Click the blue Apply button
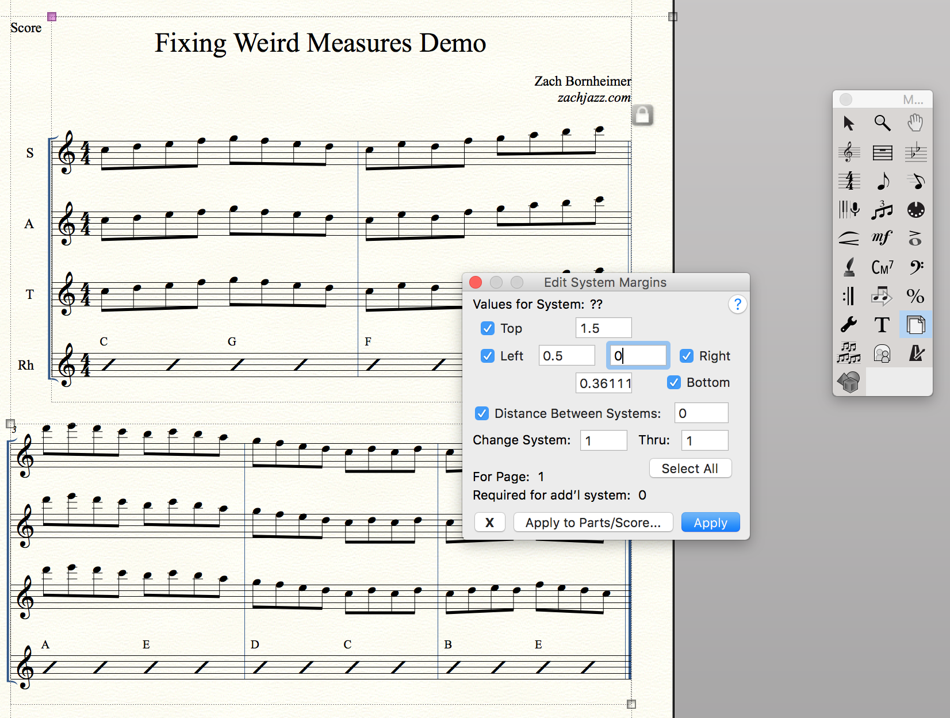Screen dimensions: 950x718 click(x=710, y=523)
